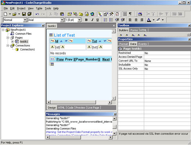Apply italic formatting
This screenshot has height=145, width=191.
[x=92, y=20]
